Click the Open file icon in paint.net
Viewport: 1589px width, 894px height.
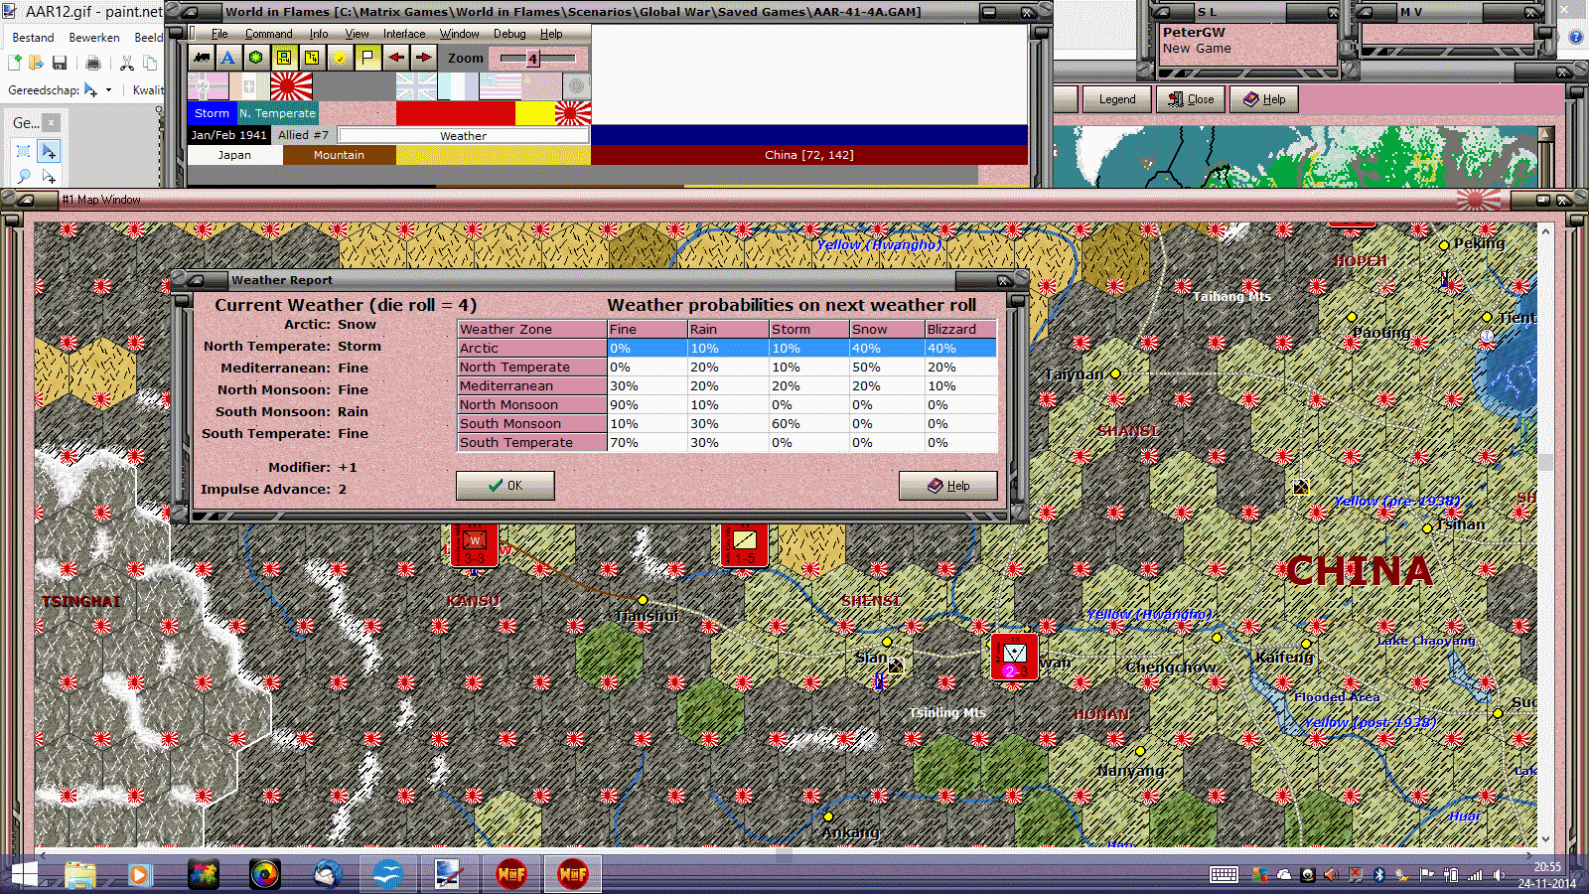click(x=36, y=64)
